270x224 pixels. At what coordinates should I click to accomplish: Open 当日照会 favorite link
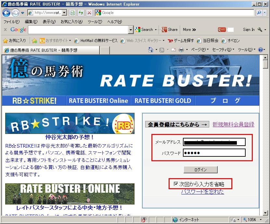(x=208, y=41)
